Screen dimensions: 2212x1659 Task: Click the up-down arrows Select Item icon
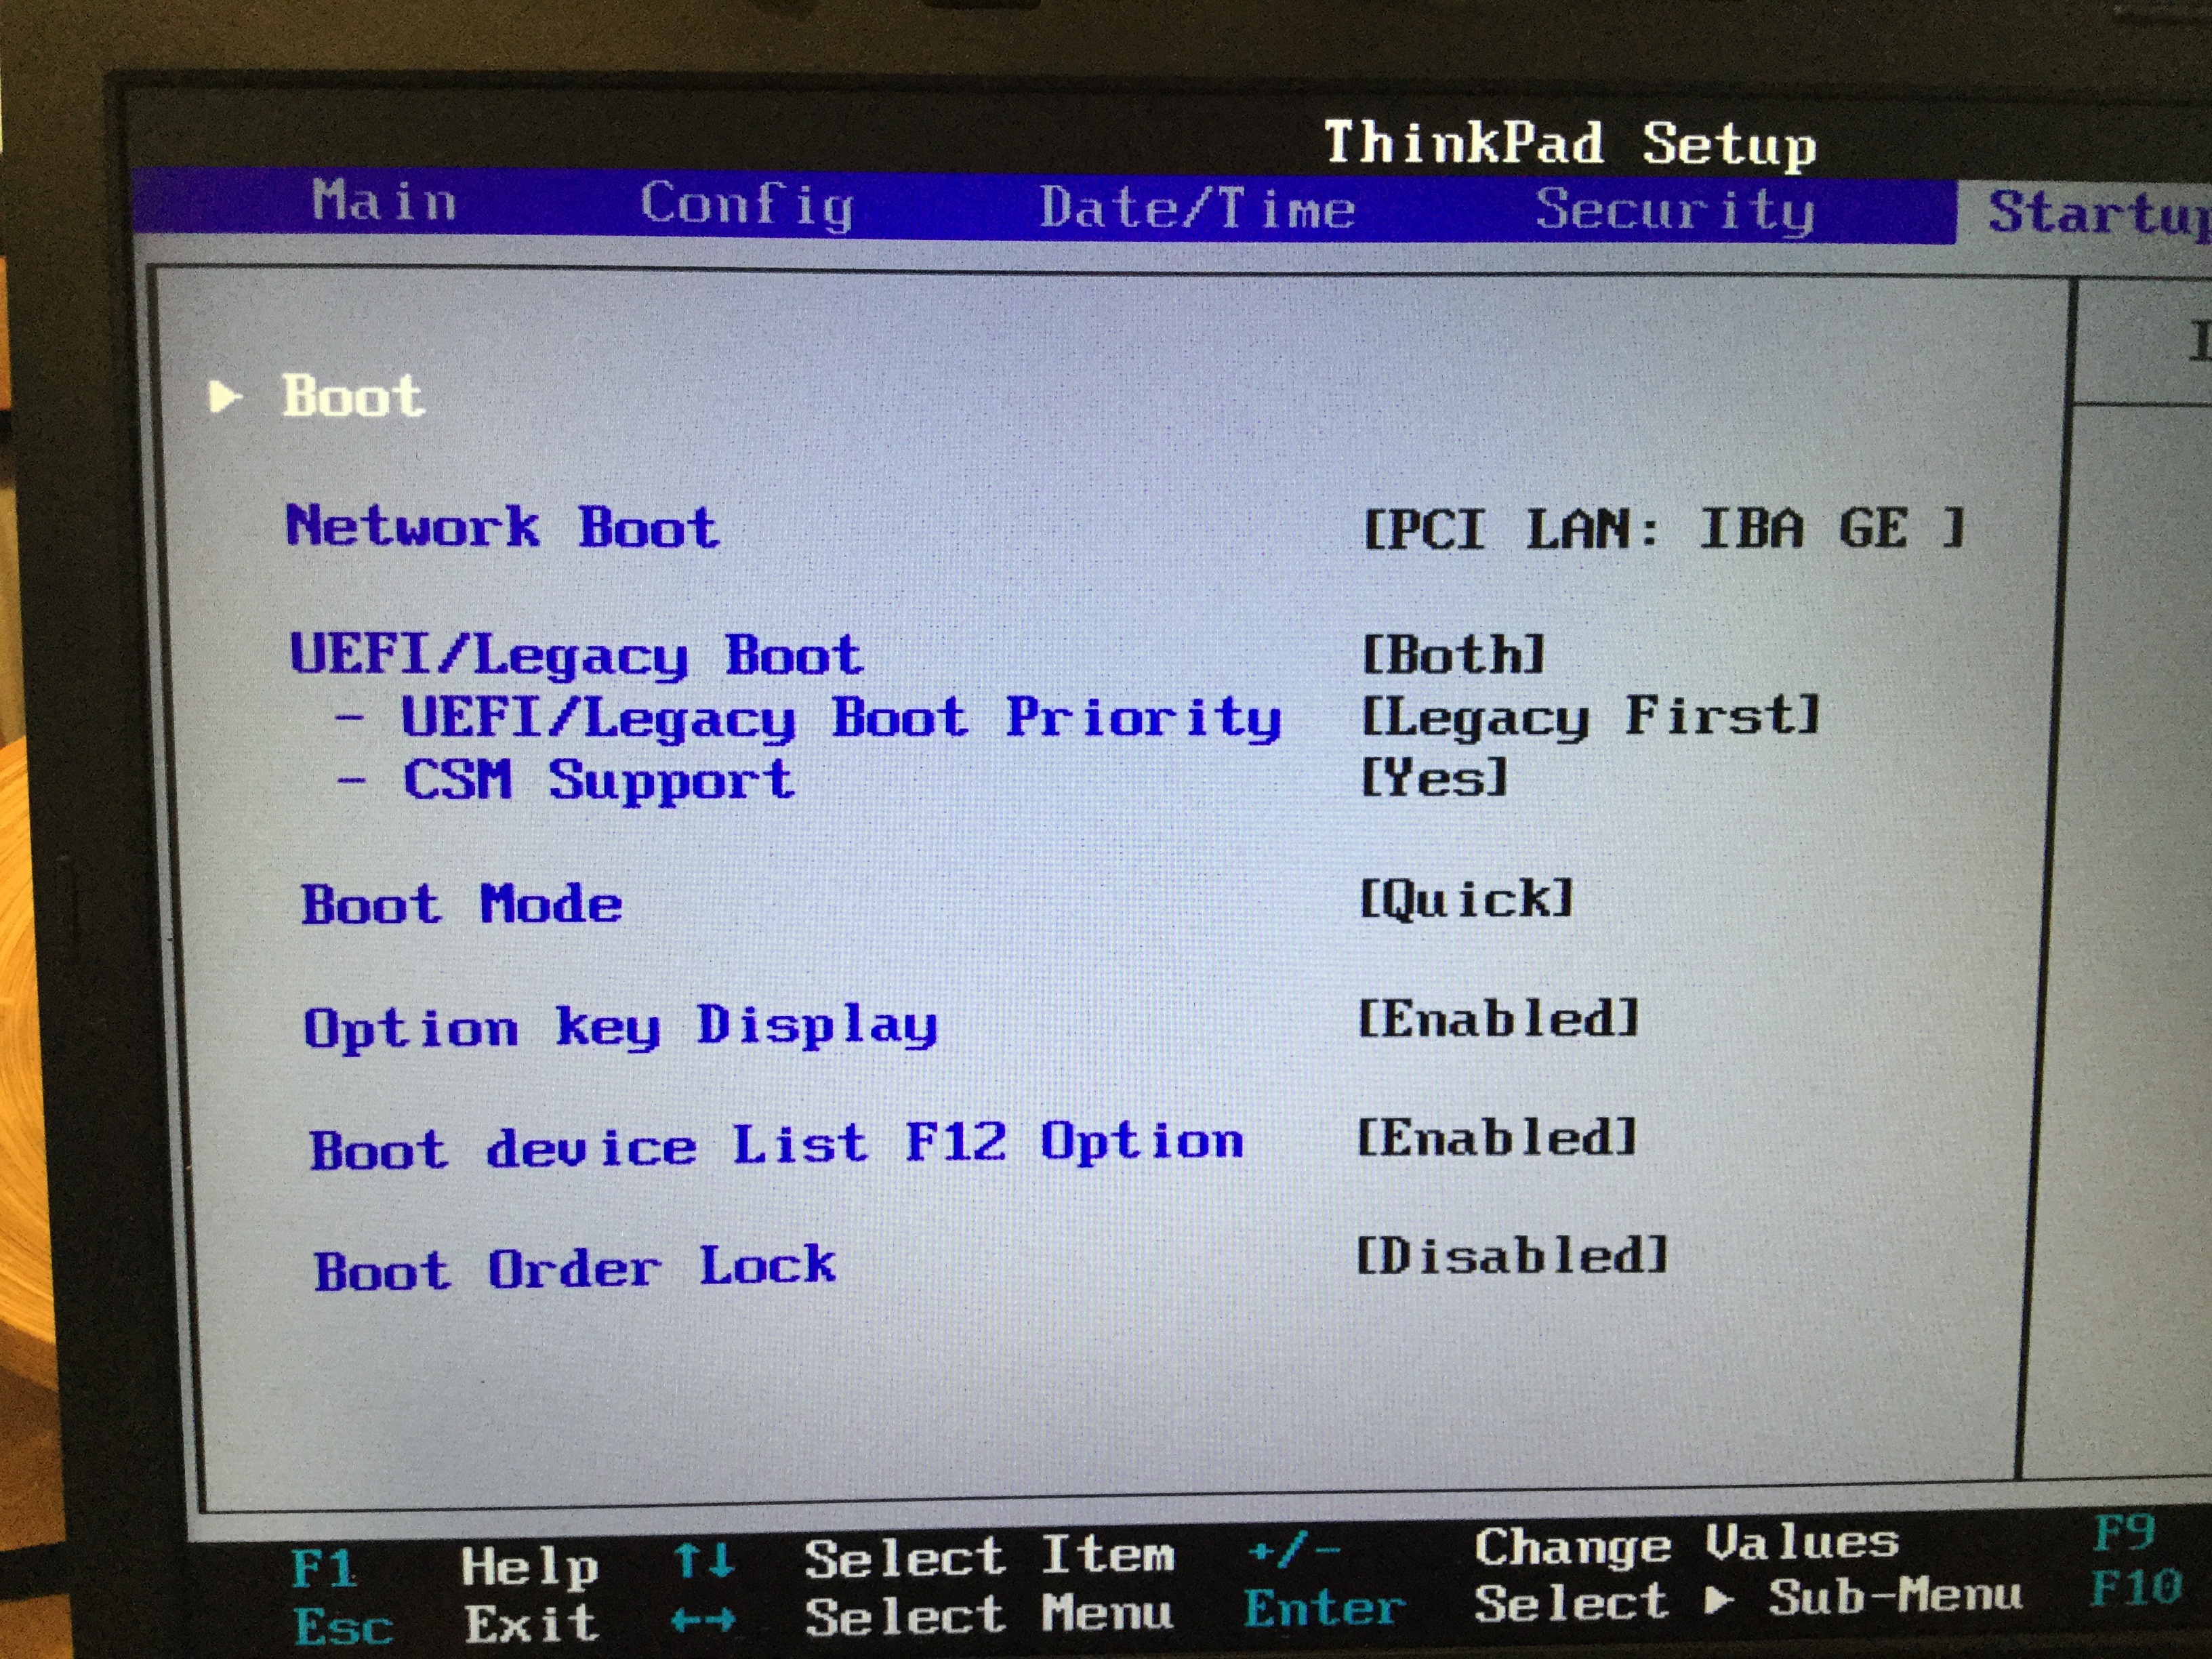704,1560
